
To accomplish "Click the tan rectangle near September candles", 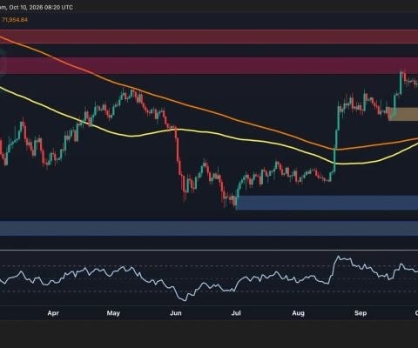I will pos(403,114).
